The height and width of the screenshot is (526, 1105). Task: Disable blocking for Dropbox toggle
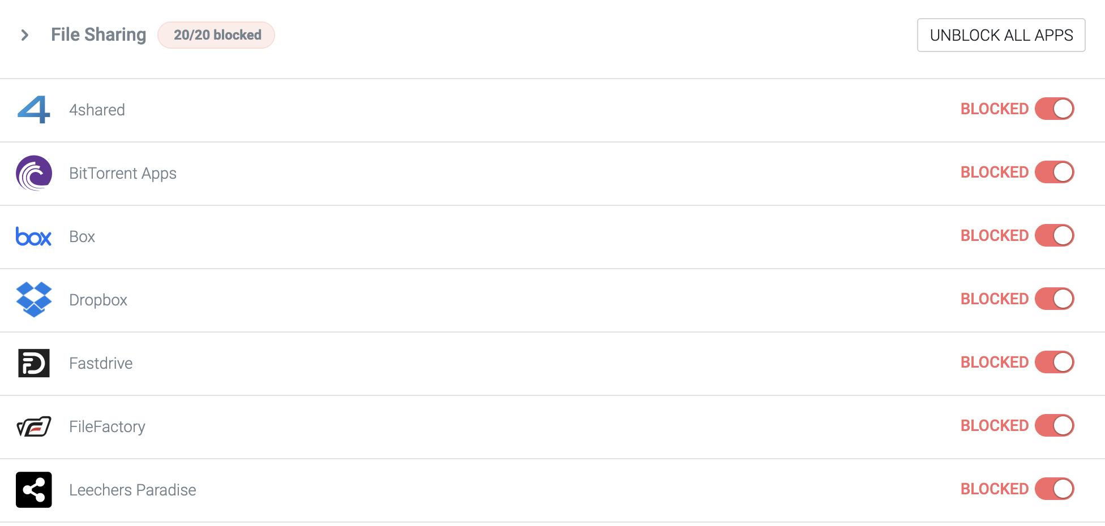[1054, 299]
